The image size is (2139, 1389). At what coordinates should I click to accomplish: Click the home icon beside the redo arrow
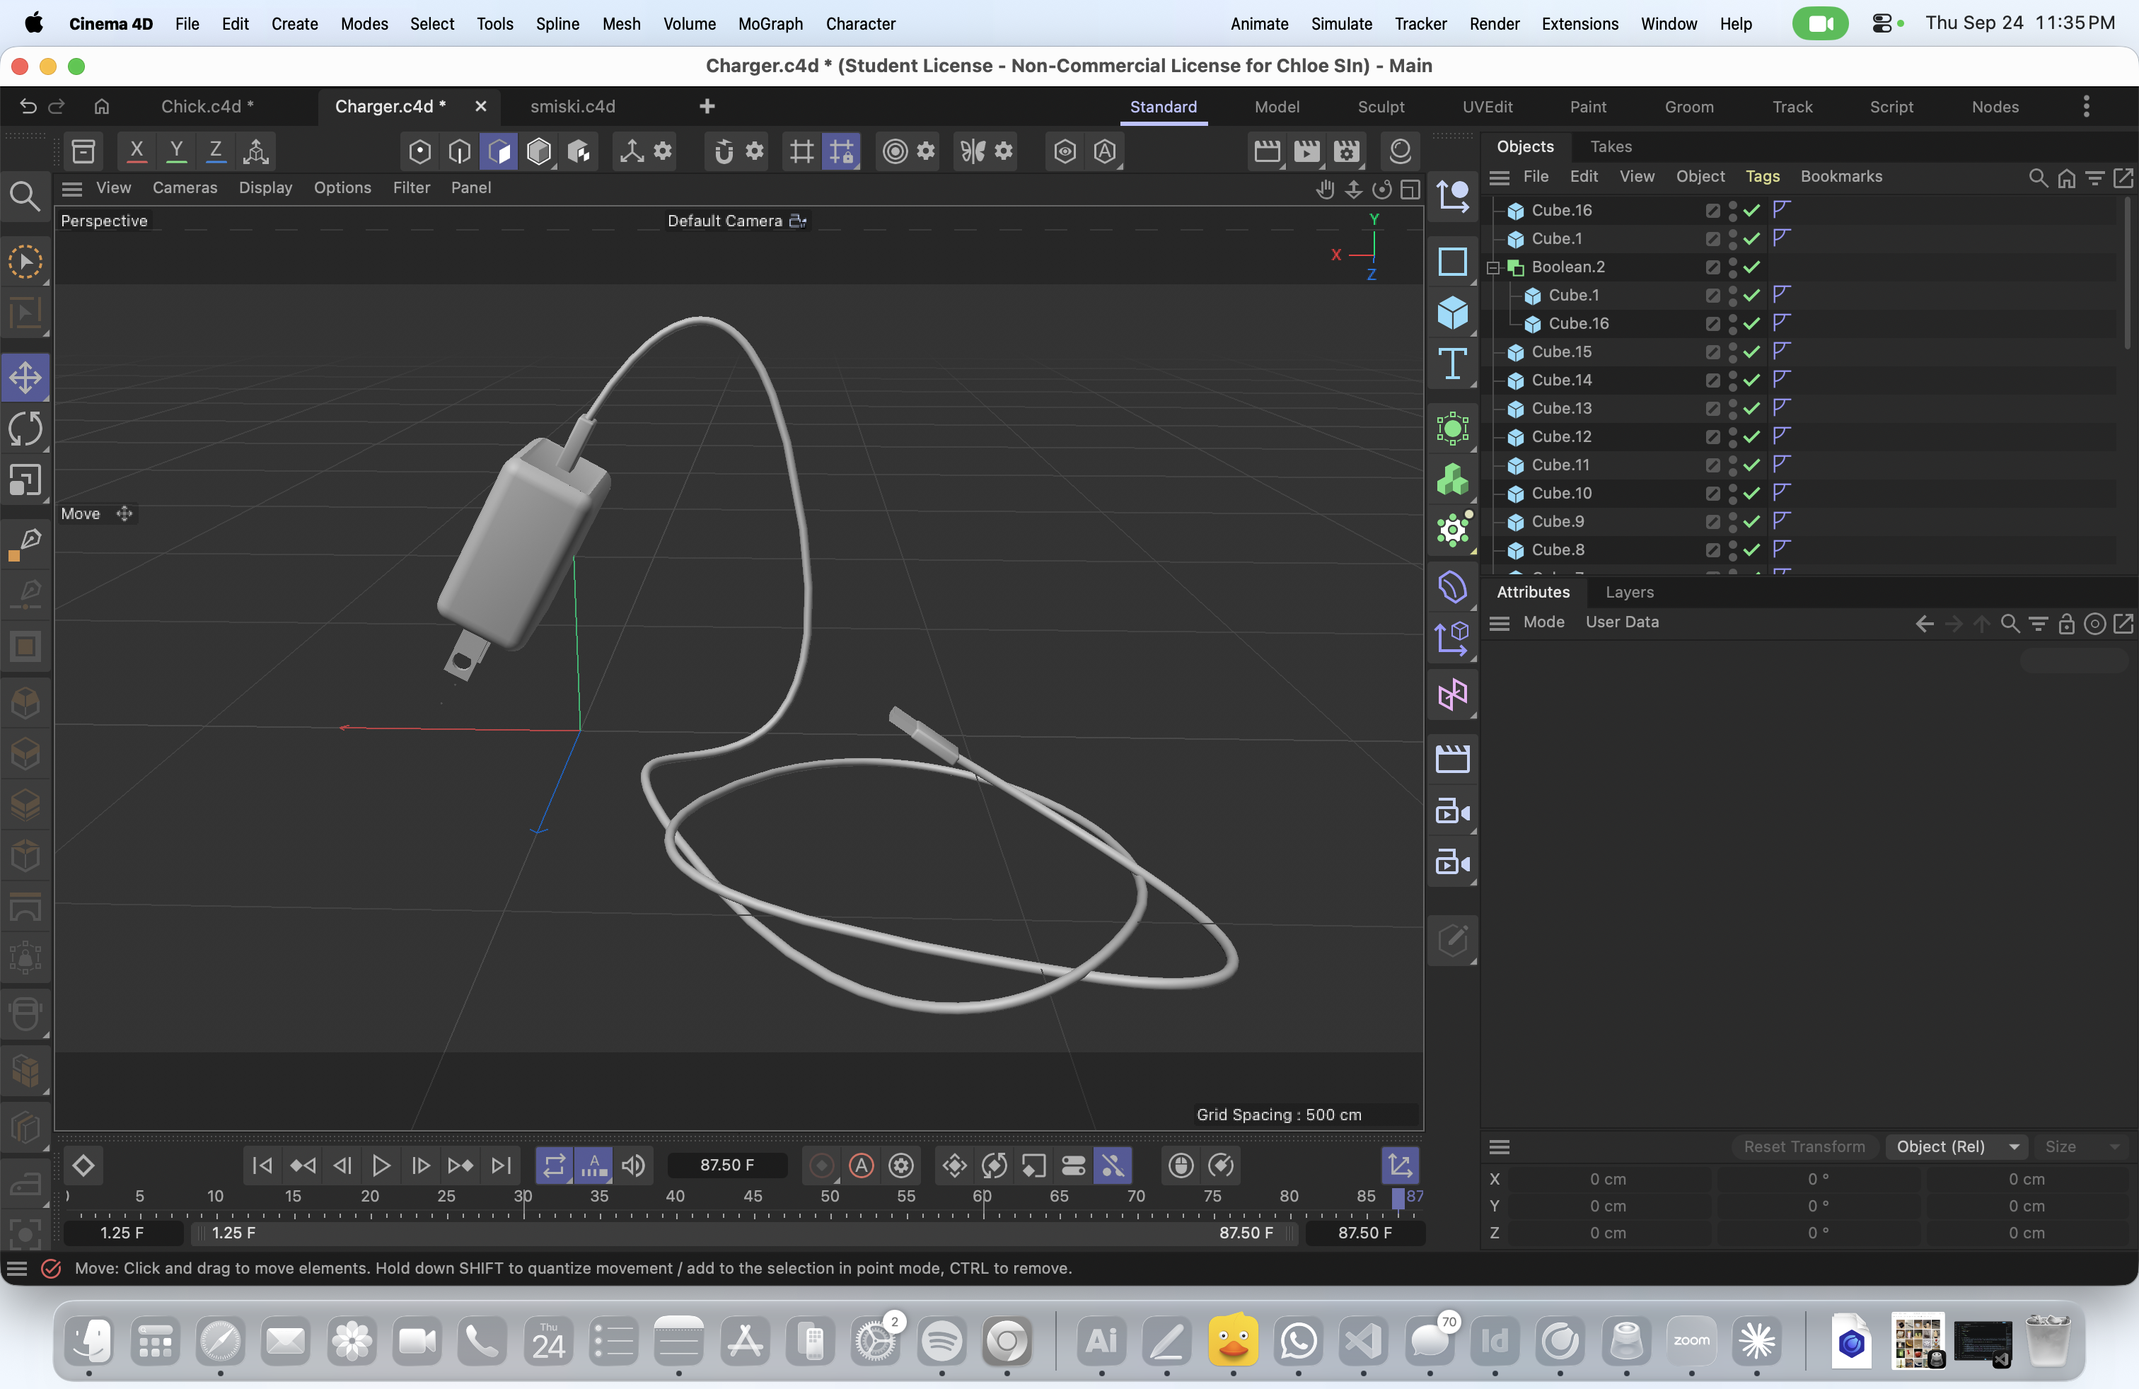102,107
